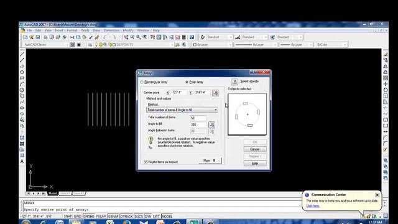Expand the More options button

[210, 161]
